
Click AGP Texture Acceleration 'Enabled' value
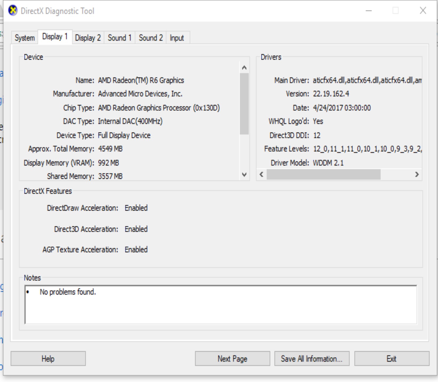pos(136,249)
